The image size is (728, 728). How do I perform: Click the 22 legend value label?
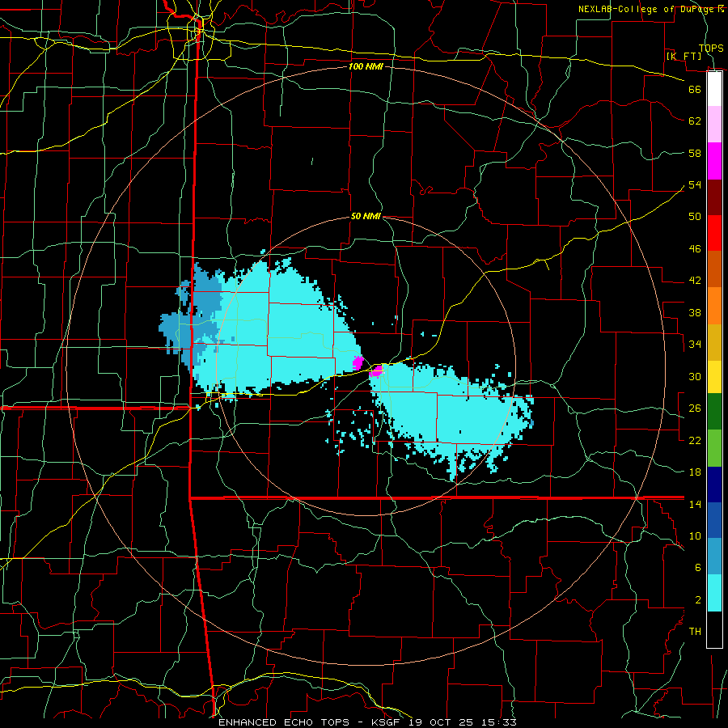coord(695,440)
